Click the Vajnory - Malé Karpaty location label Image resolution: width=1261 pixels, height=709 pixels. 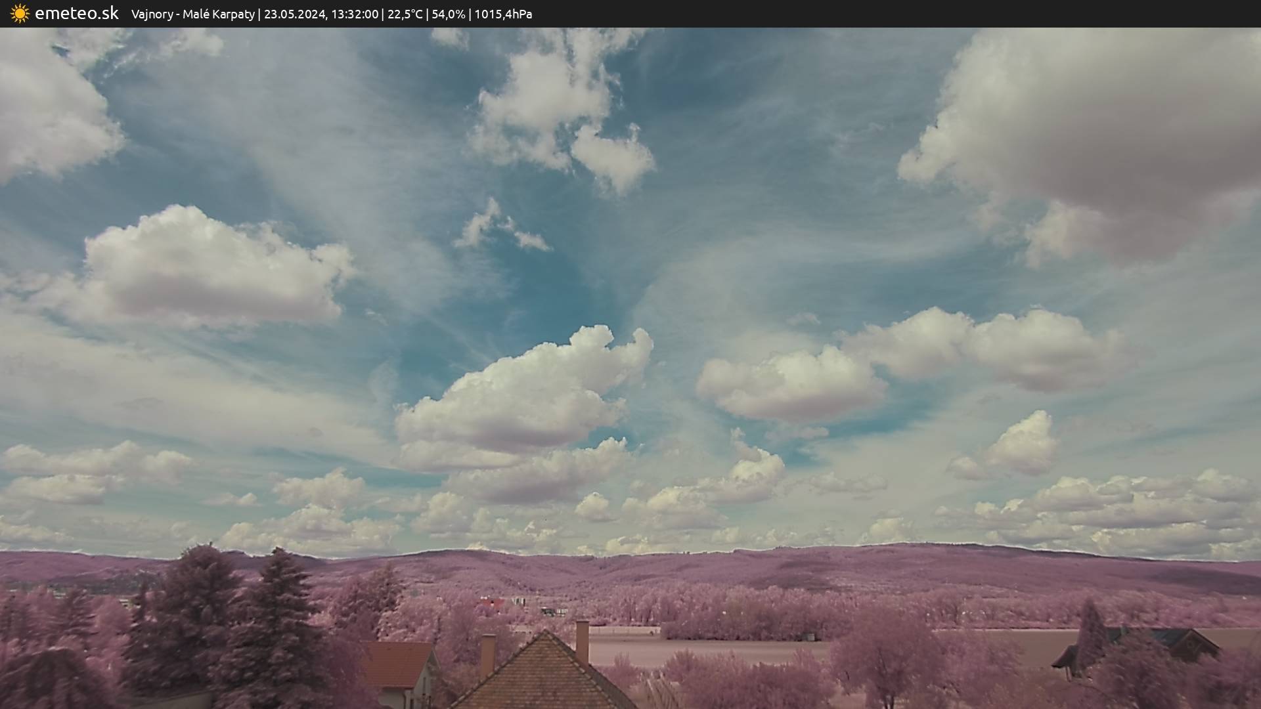(192, 14)
